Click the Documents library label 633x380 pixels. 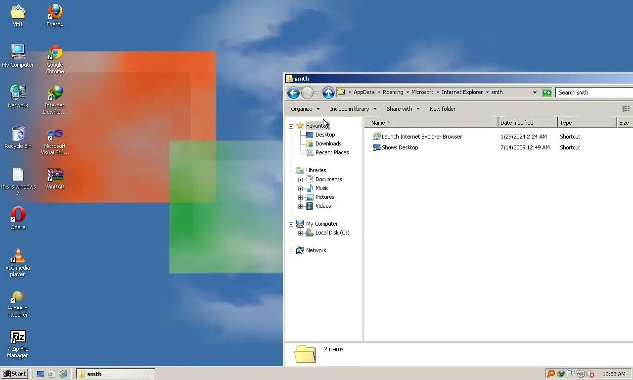(x=328, y=179)
